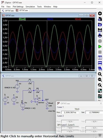Screen dimensions: 103x138
Task: Close the cursor readout dialog
Action: 101,103
